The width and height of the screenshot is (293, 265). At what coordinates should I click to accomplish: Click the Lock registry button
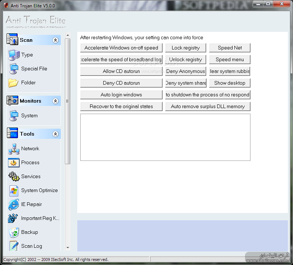pyautogui.click(x=186, y=48)
